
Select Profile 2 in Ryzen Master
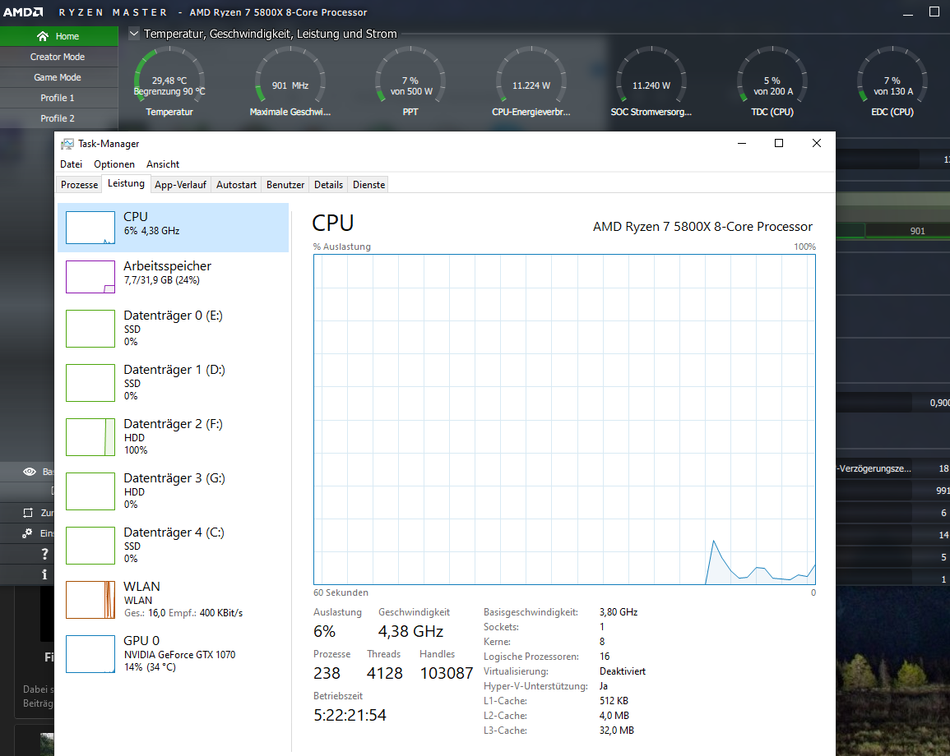pyautogui.click(x=58, y=118)
